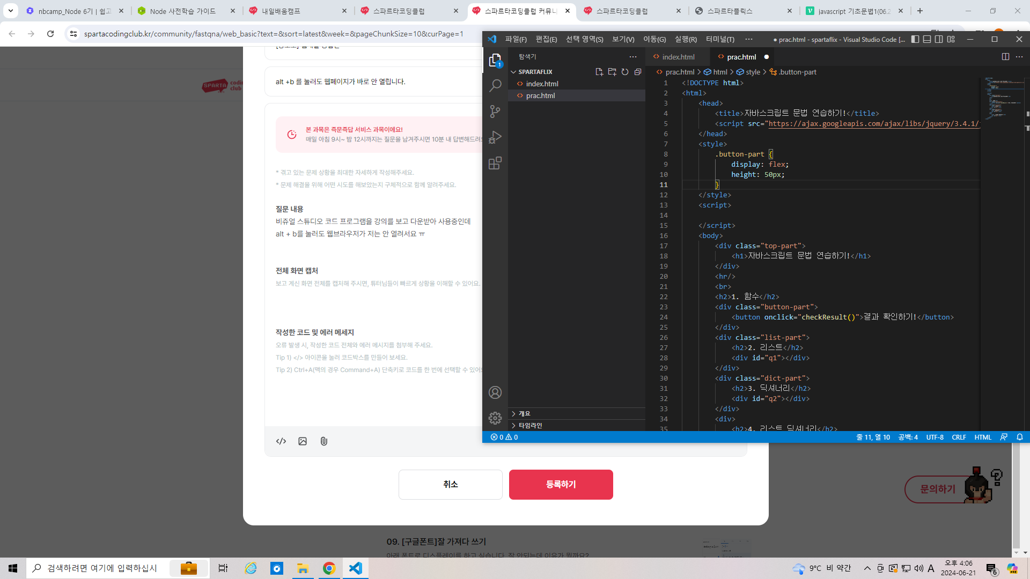Select the HTML language mode
The width and height of the screenshot is (1030, 579).
(983, 437)
